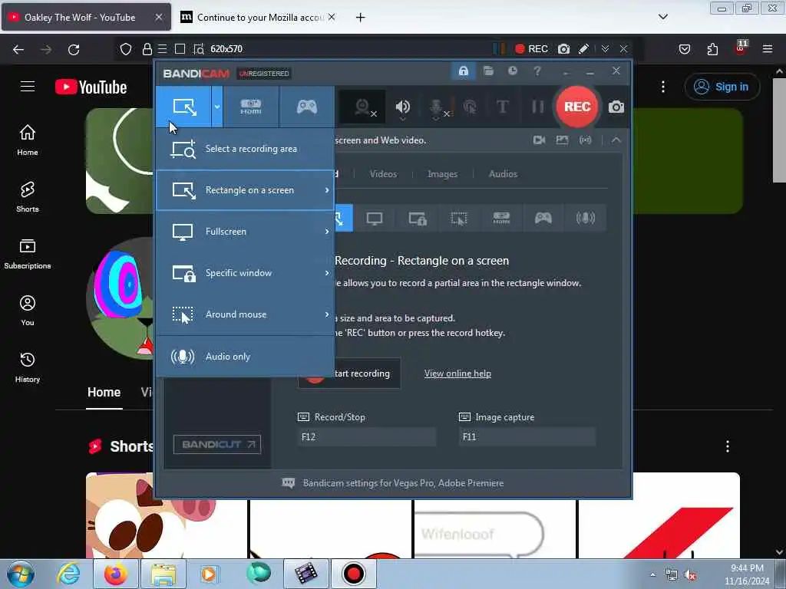
Task: Select the audio only microphone mode icon
Action: tap(586, 218)
